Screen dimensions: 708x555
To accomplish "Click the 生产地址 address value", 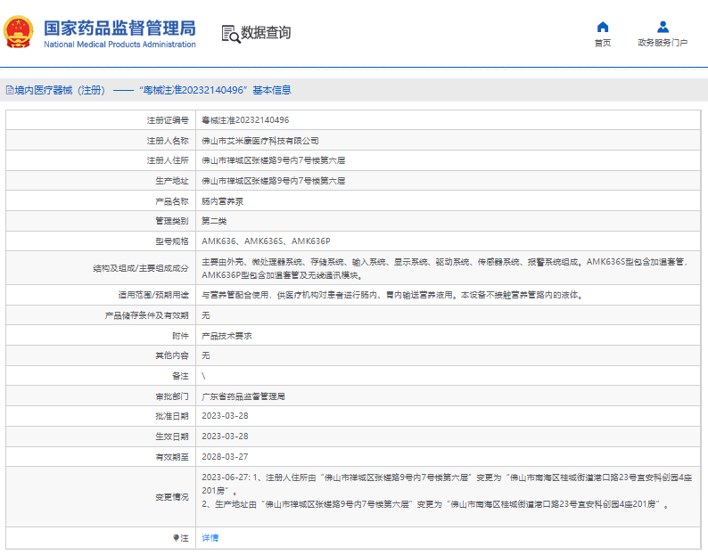I will [x=273, y=181].
